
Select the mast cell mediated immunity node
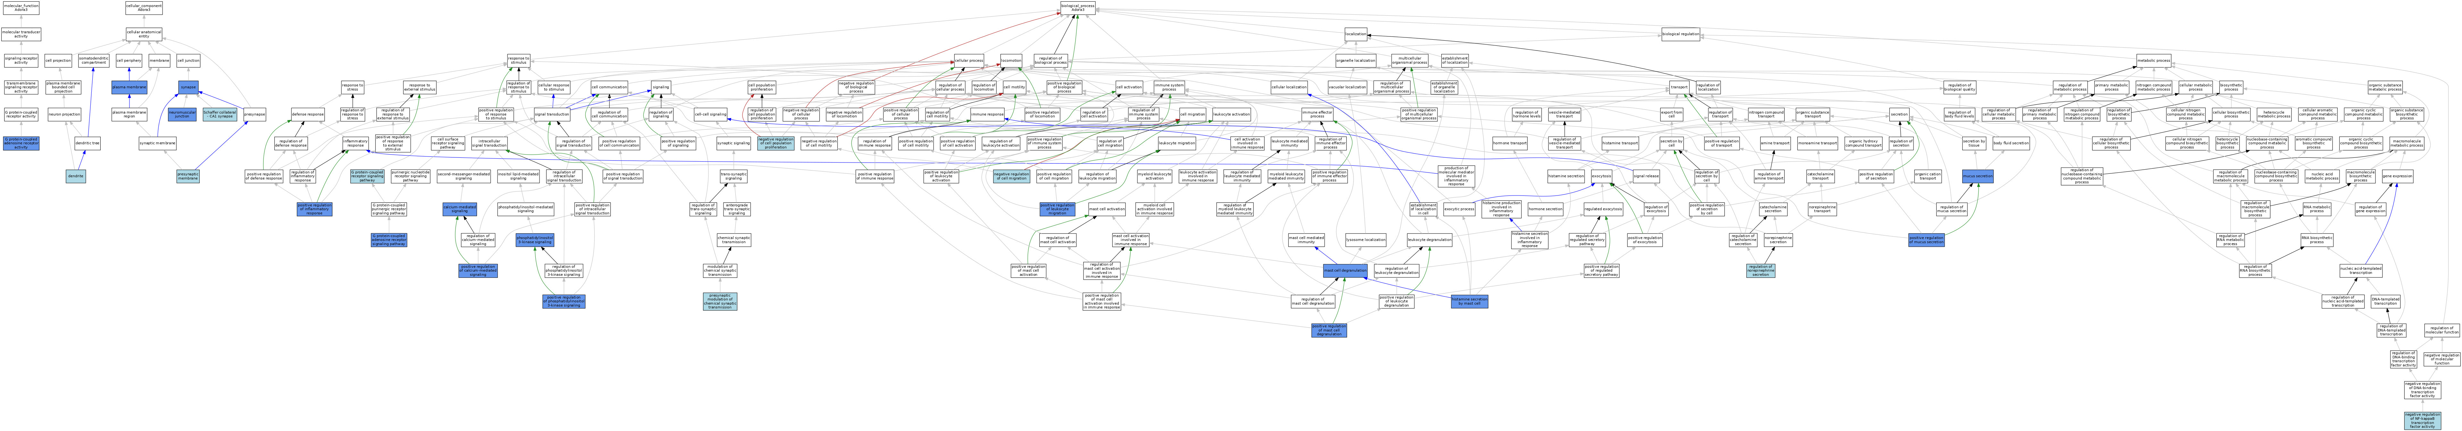[1307, 240]
